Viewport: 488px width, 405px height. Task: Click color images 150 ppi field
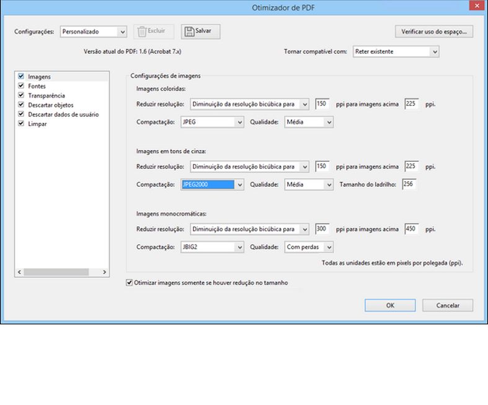click(x=322, y=104)
